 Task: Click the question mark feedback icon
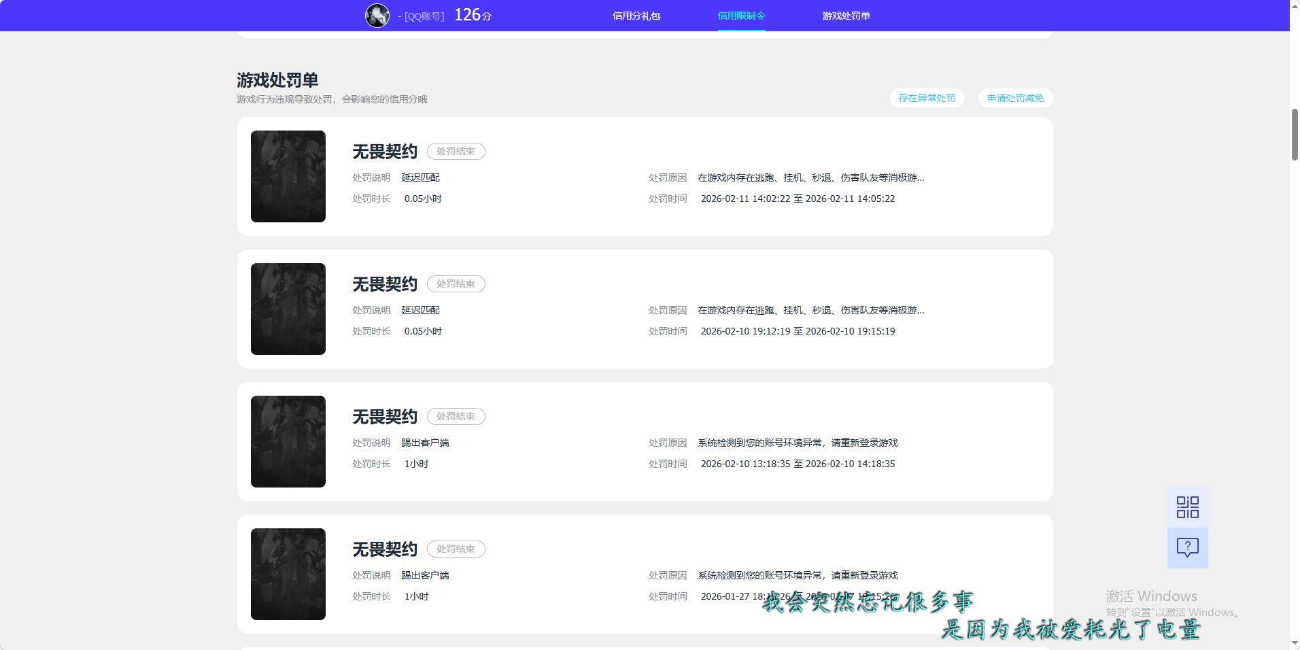(1186, 547)
